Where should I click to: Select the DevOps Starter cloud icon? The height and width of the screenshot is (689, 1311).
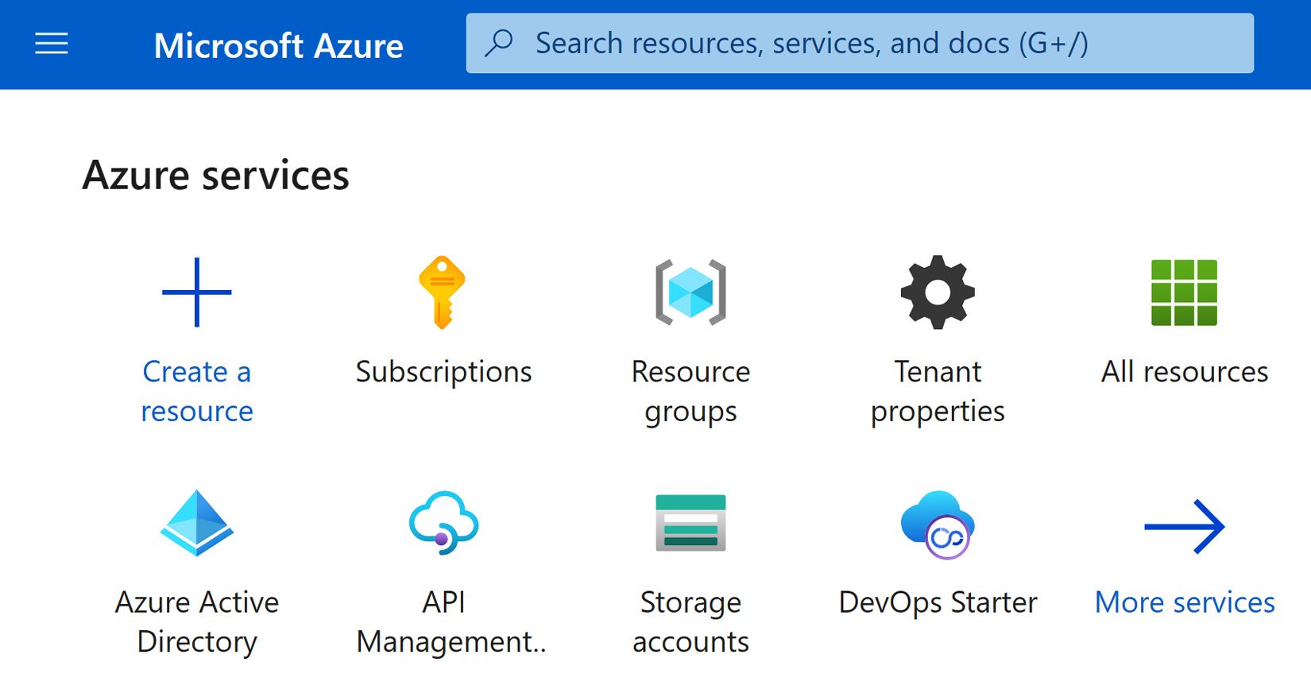point(938,524)
